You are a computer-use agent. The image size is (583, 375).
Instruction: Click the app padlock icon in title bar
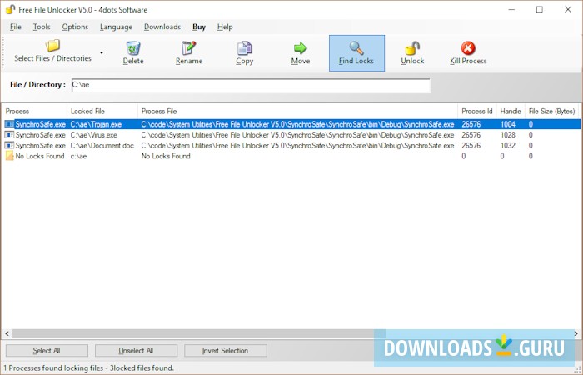tap(10, 10)
